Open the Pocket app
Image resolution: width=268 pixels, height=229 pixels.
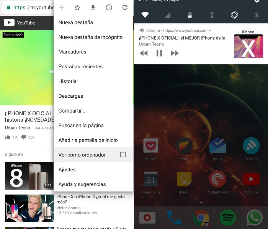click(x=150, y=149)
